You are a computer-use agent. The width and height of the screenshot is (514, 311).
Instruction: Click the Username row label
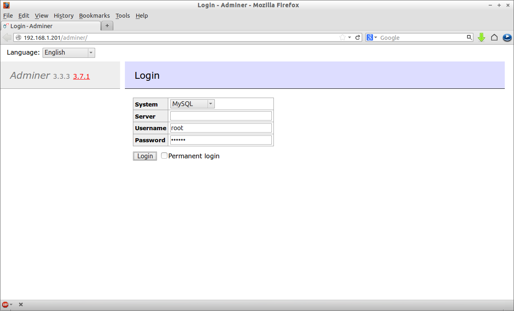[151, 128]
